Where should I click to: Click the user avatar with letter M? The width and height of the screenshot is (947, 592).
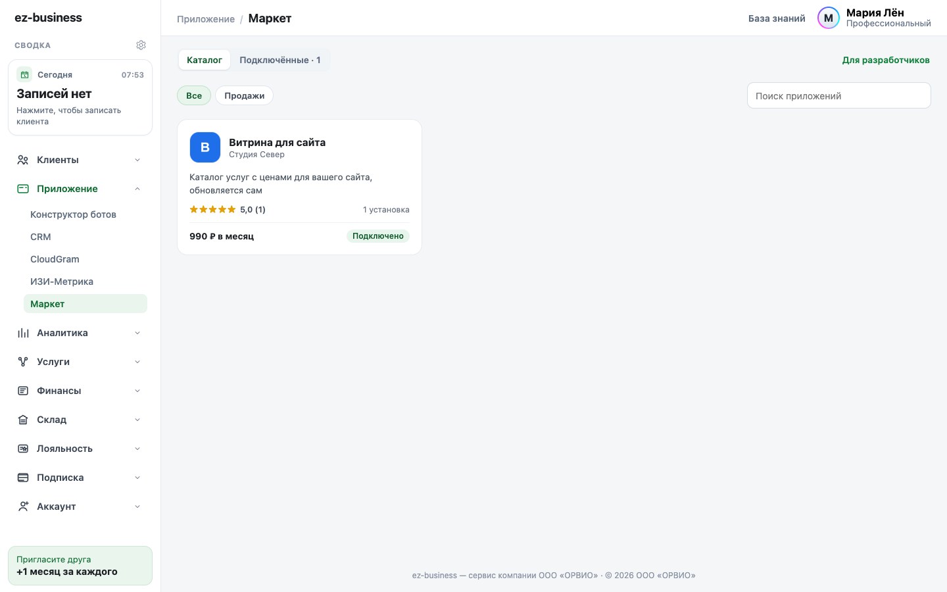click(x=829, y=18)
